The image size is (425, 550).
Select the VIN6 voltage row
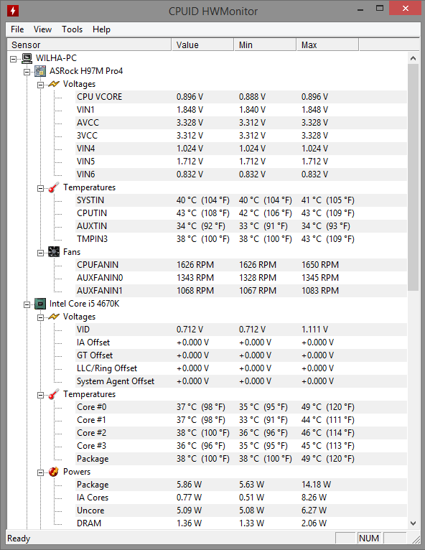pos(241,174)
